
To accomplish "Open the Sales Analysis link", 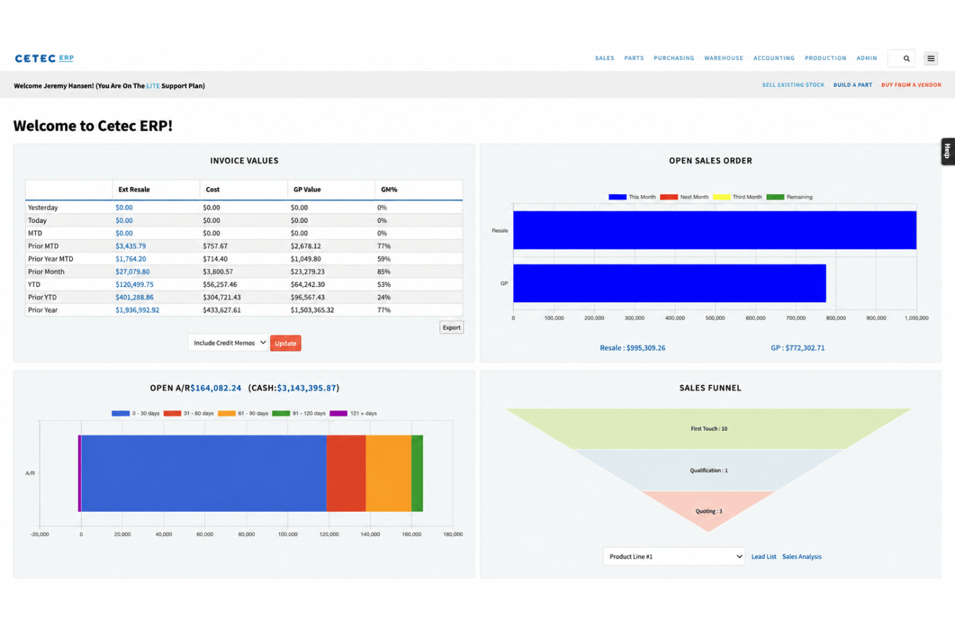I will pos(801,557).
